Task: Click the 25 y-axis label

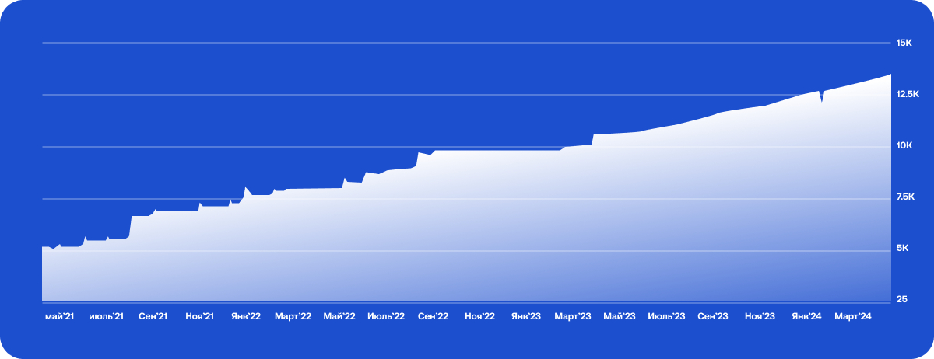Action: [x=901, y=299]
